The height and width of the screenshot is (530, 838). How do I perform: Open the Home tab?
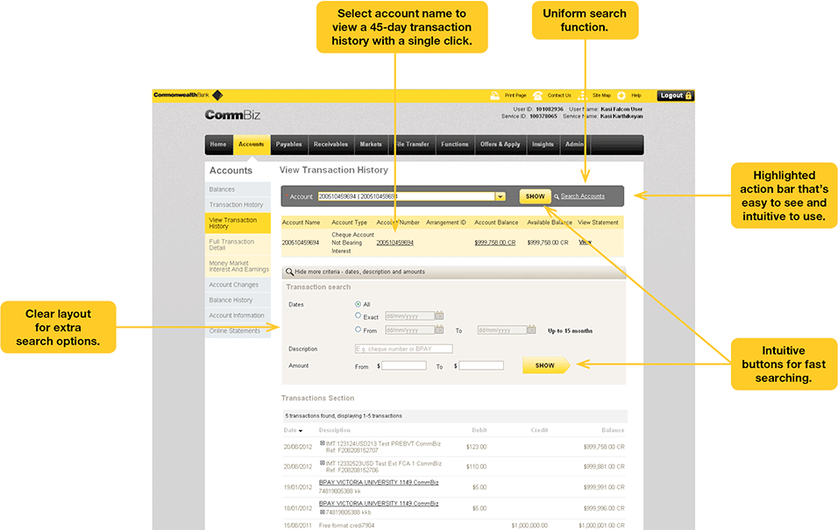click(x=218, y=145)
